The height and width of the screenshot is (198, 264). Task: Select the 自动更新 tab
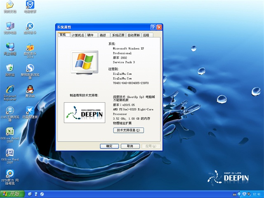134,35
